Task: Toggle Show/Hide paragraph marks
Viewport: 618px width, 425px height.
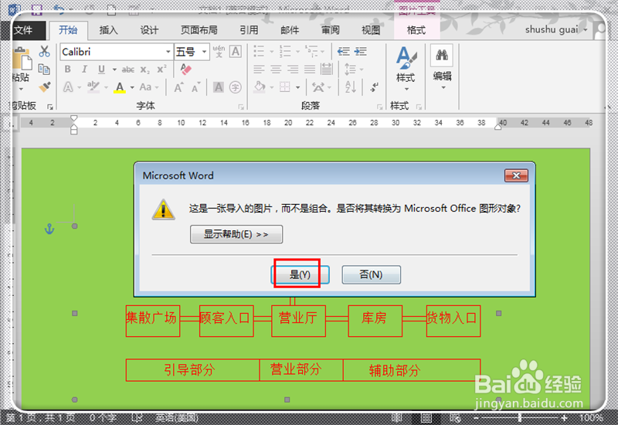Action: [374, 87]
